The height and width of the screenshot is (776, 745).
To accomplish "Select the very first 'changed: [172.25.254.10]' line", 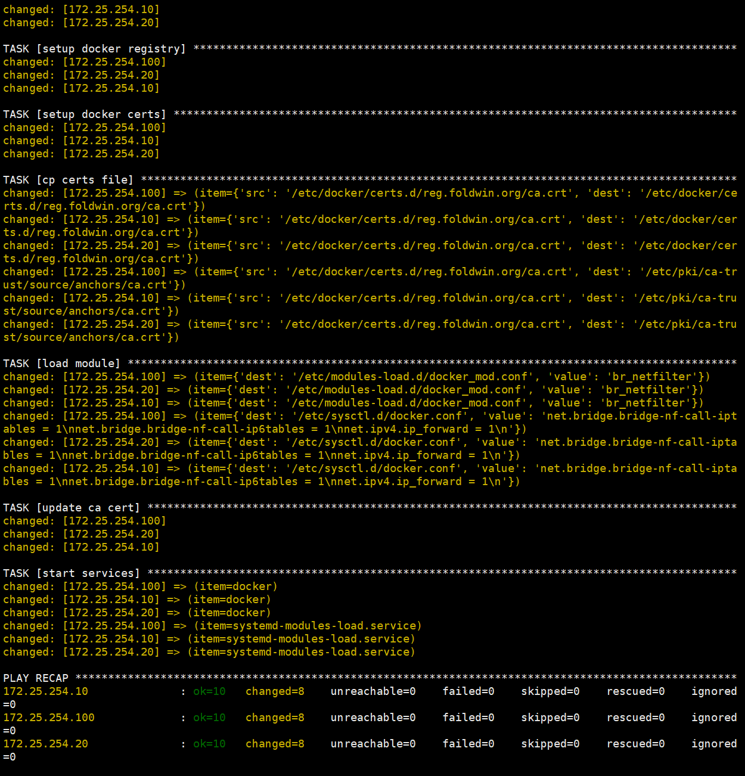I will [82, 10].
